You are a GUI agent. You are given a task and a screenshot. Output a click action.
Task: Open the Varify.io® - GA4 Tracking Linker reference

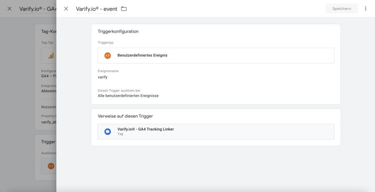click(216, 132)
